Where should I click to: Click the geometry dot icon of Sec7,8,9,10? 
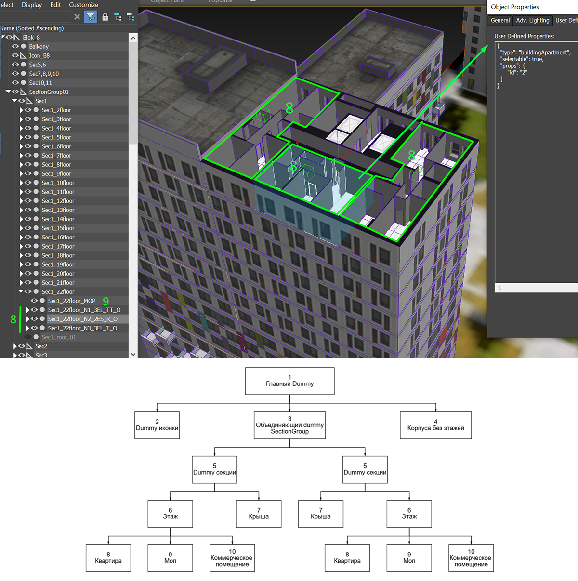coord(23,74)
